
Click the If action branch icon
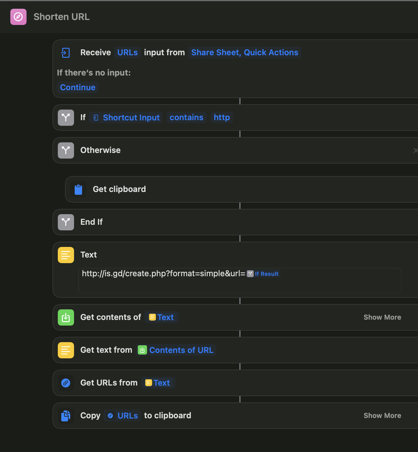66,117
